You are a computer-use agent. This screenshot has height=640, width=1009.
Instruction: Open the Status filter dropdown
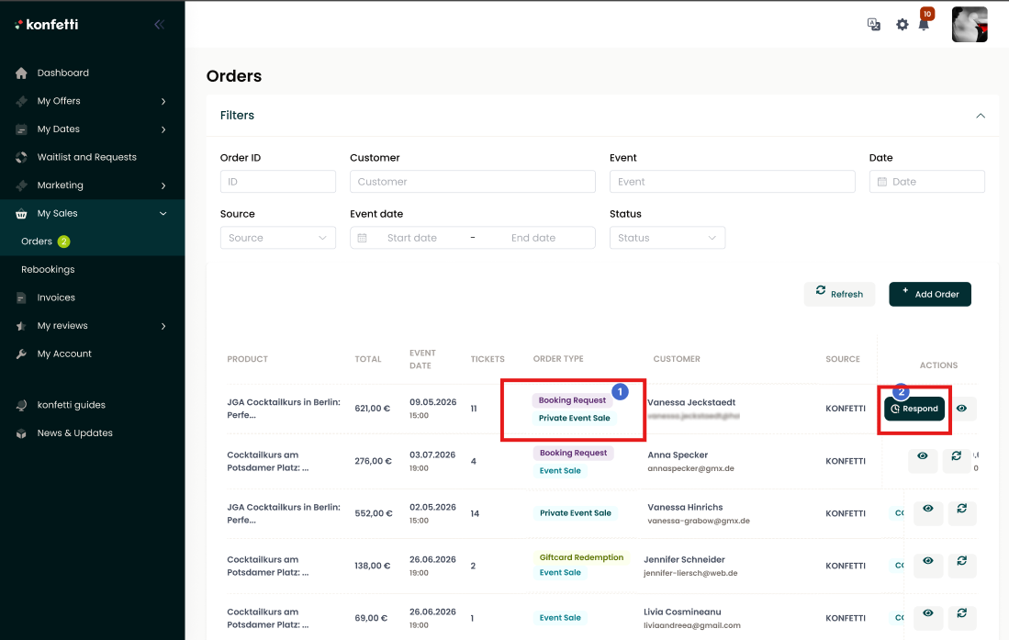pos(667,238)
